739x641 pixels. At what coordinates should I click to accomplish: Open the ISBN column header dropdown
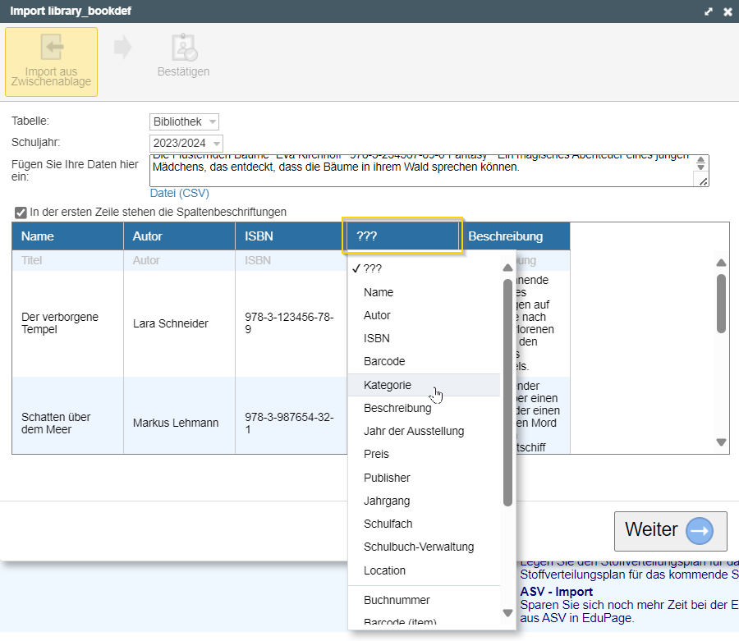pyautogui.click(x=291, y=236)
